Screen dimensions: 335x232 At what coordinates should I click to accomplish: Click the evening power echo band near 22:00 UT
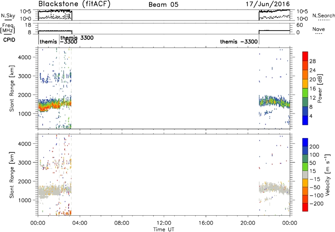point(274,101)
